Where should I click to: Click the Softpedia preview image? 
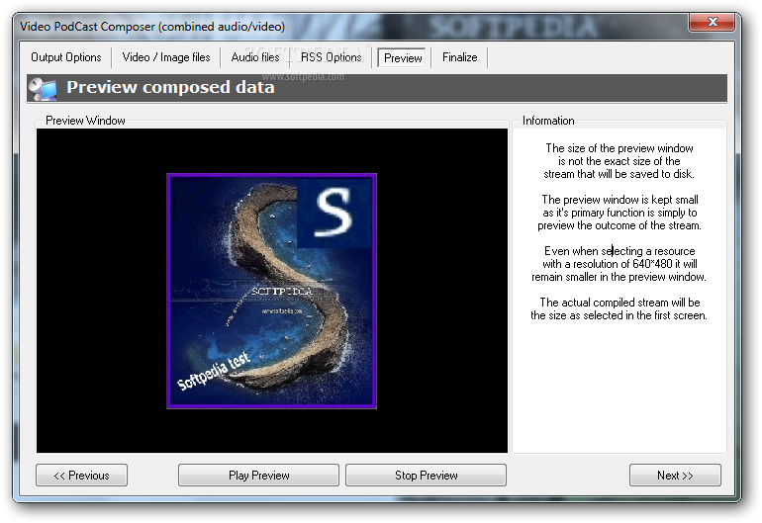pyautogui.click(x=272, y=291)
